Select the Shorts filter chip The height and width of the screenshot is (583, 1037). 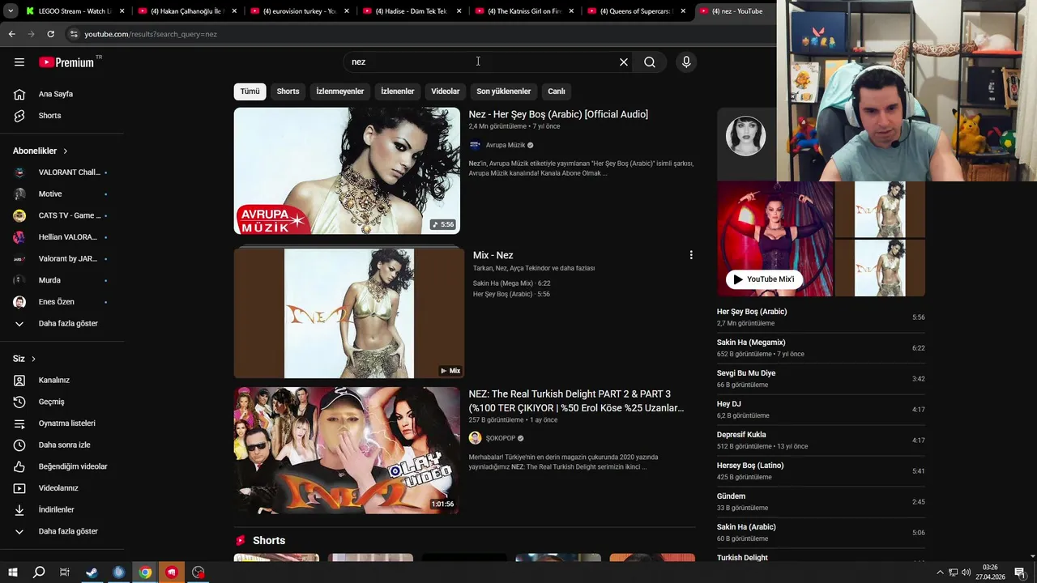[288, 91]
